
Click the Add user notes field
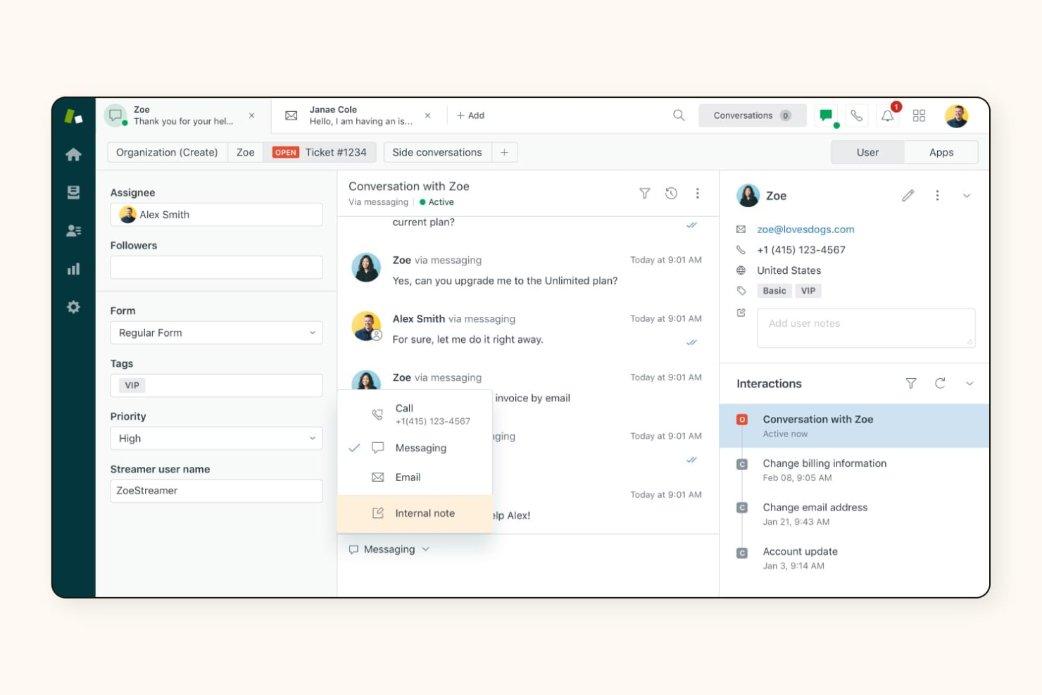tap(865, 327)
